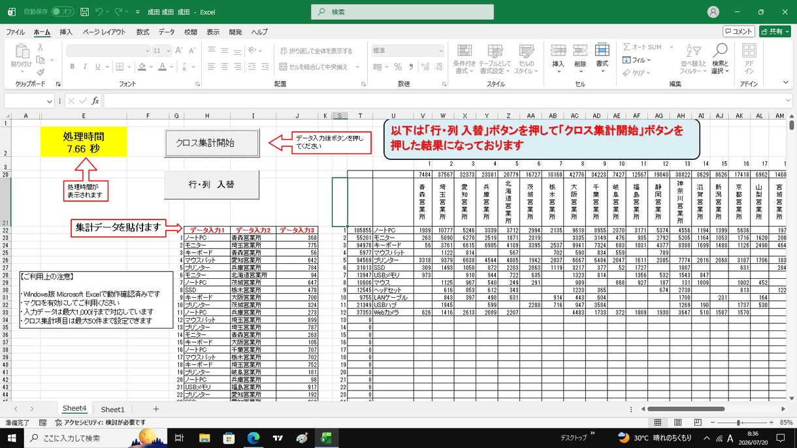
Task: Click the zoom in plus button
Action: click(x=771, y=423)
